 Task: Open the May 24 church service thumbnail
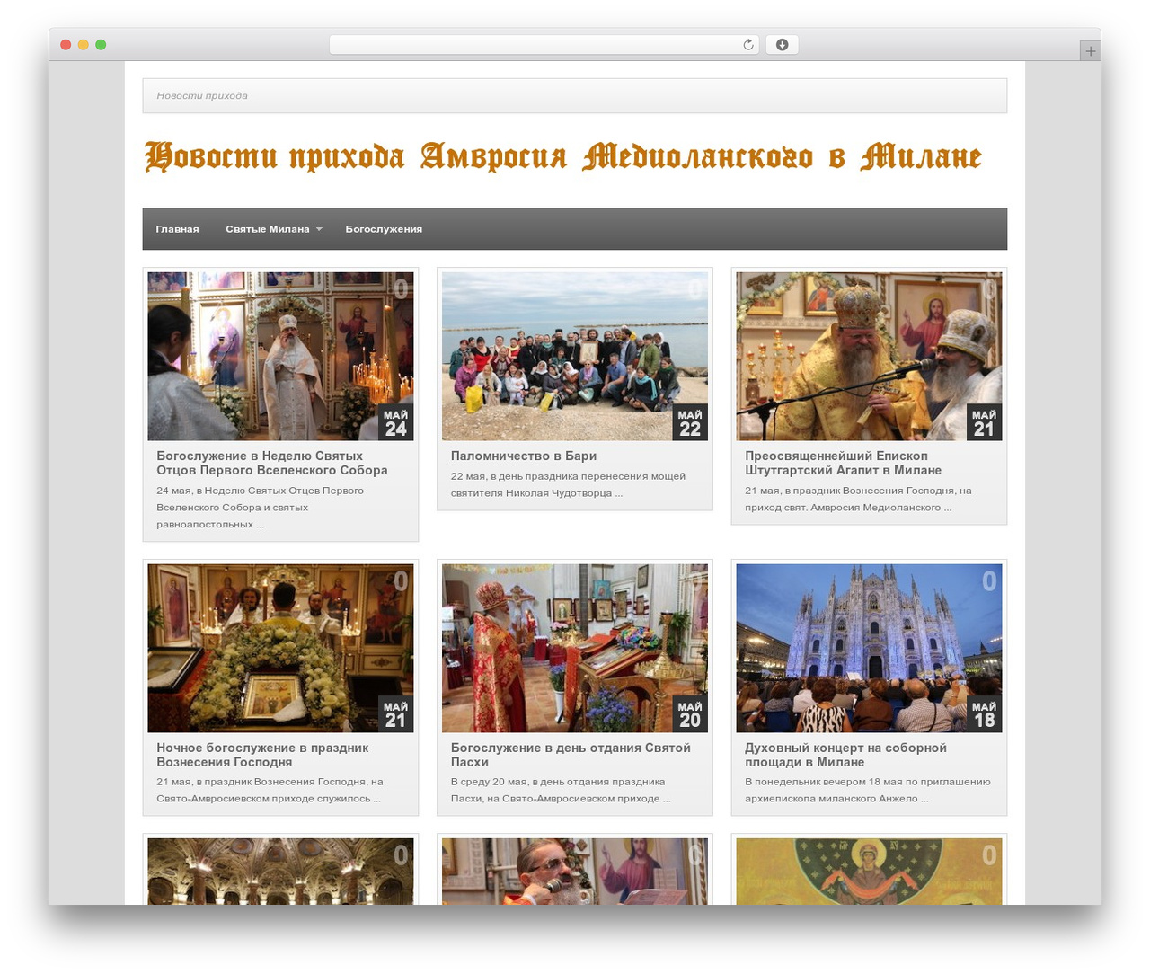[x=280, y=356]
